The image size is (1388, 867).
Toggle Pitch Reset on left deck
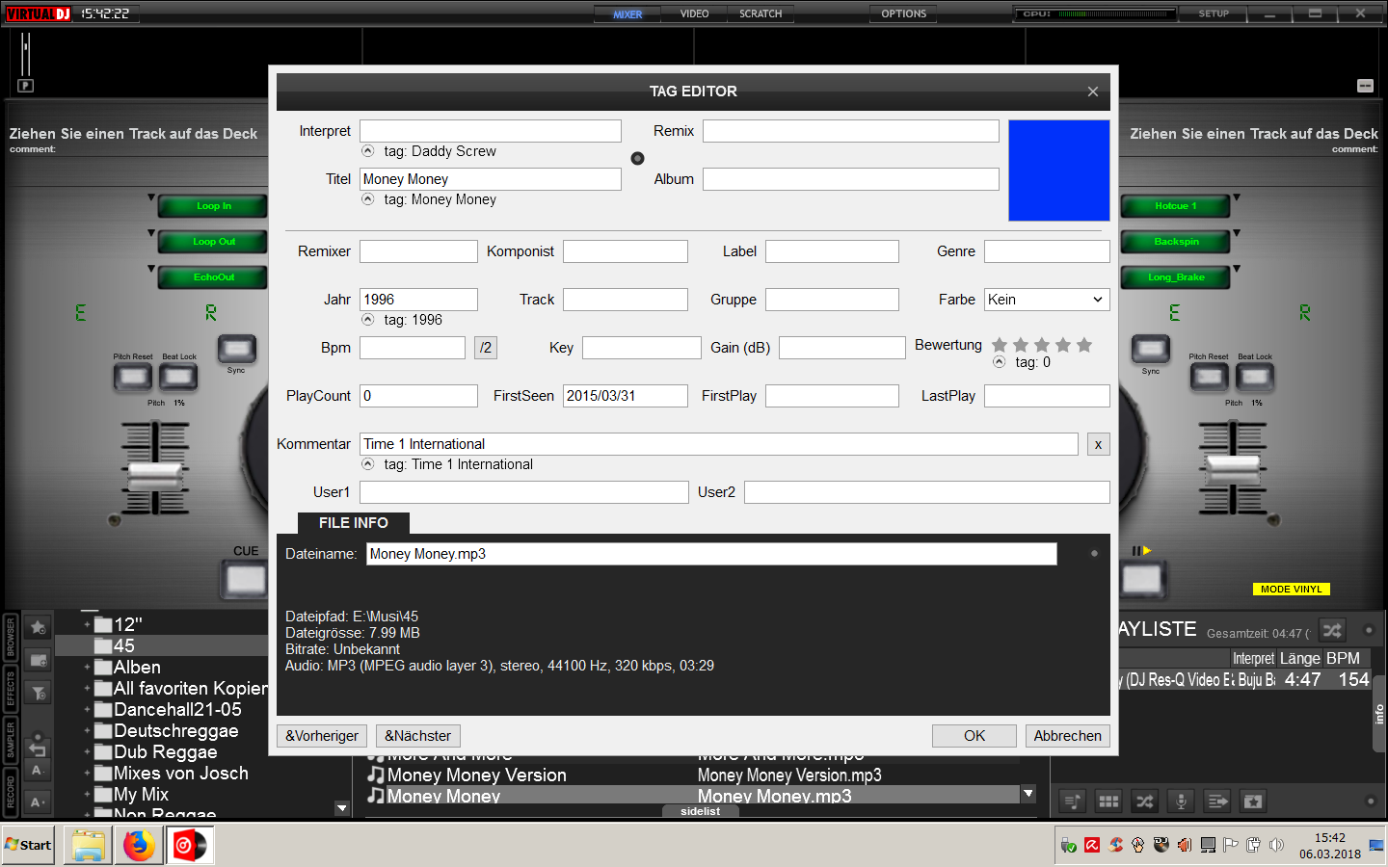point(132,377)
